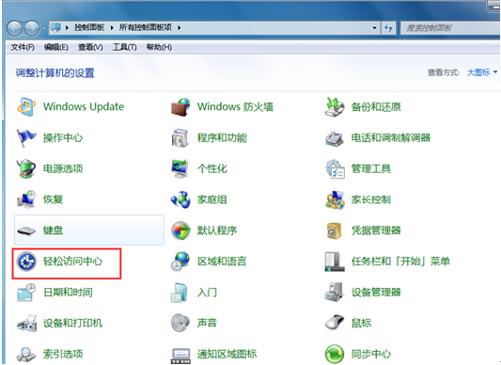This screenshot has height=365, width=501.
Task: Open the 帮助(H) menu
Action: click(159, 47)
